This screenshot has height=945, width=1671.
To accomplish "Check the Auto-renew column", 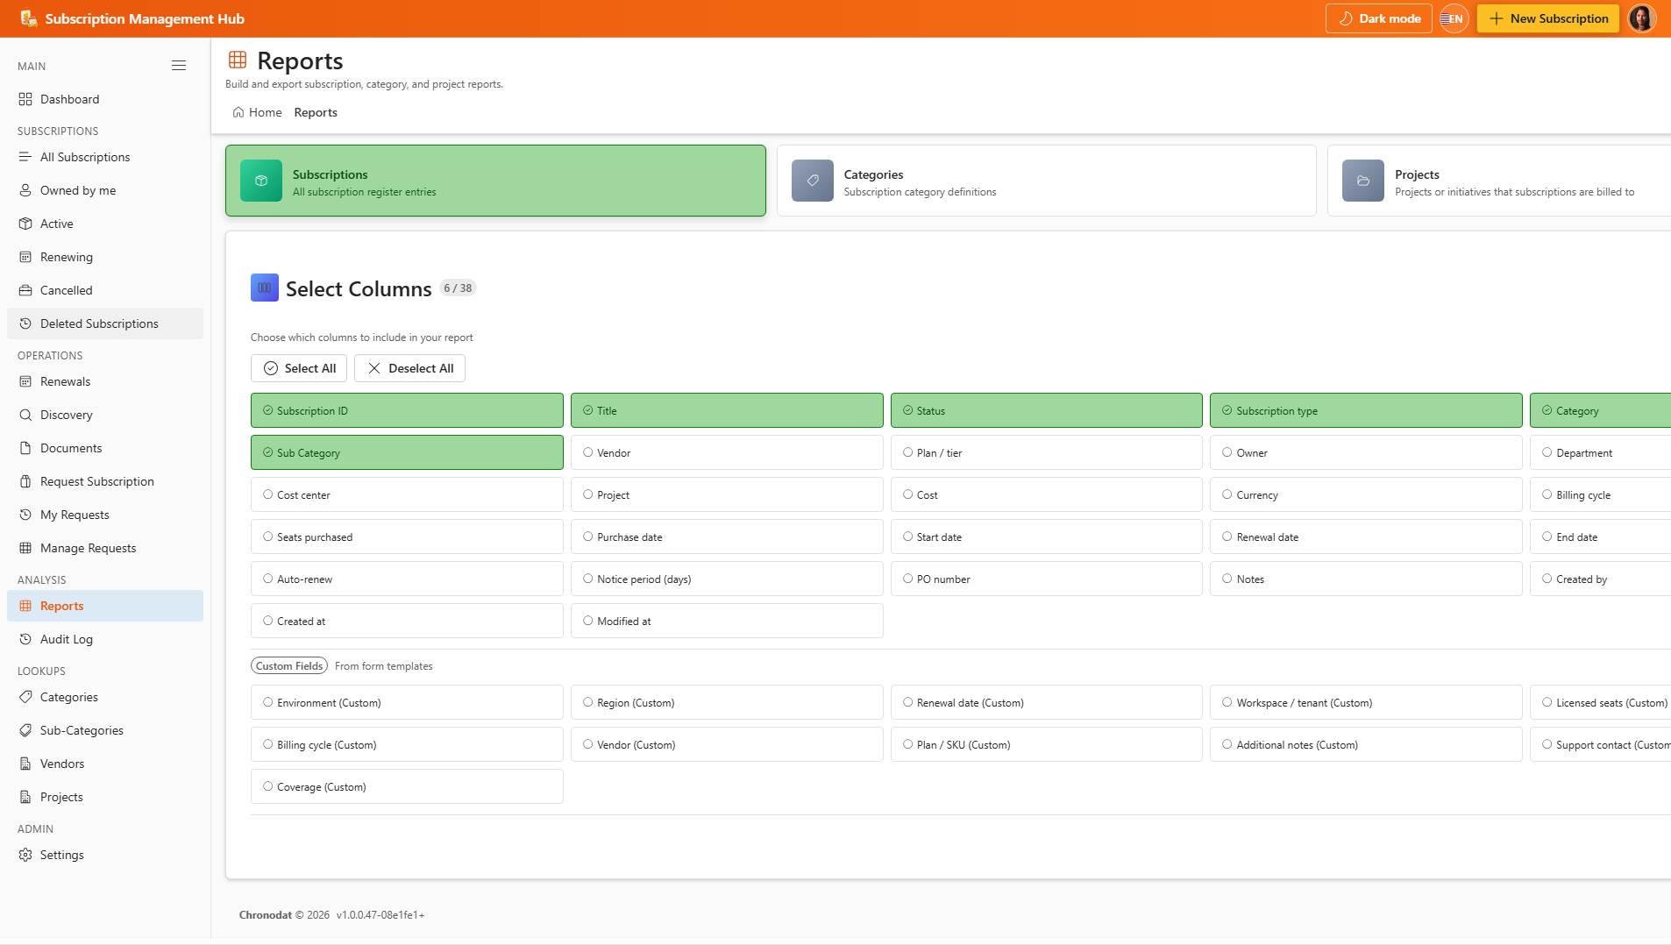I will (x=407, y=579).
